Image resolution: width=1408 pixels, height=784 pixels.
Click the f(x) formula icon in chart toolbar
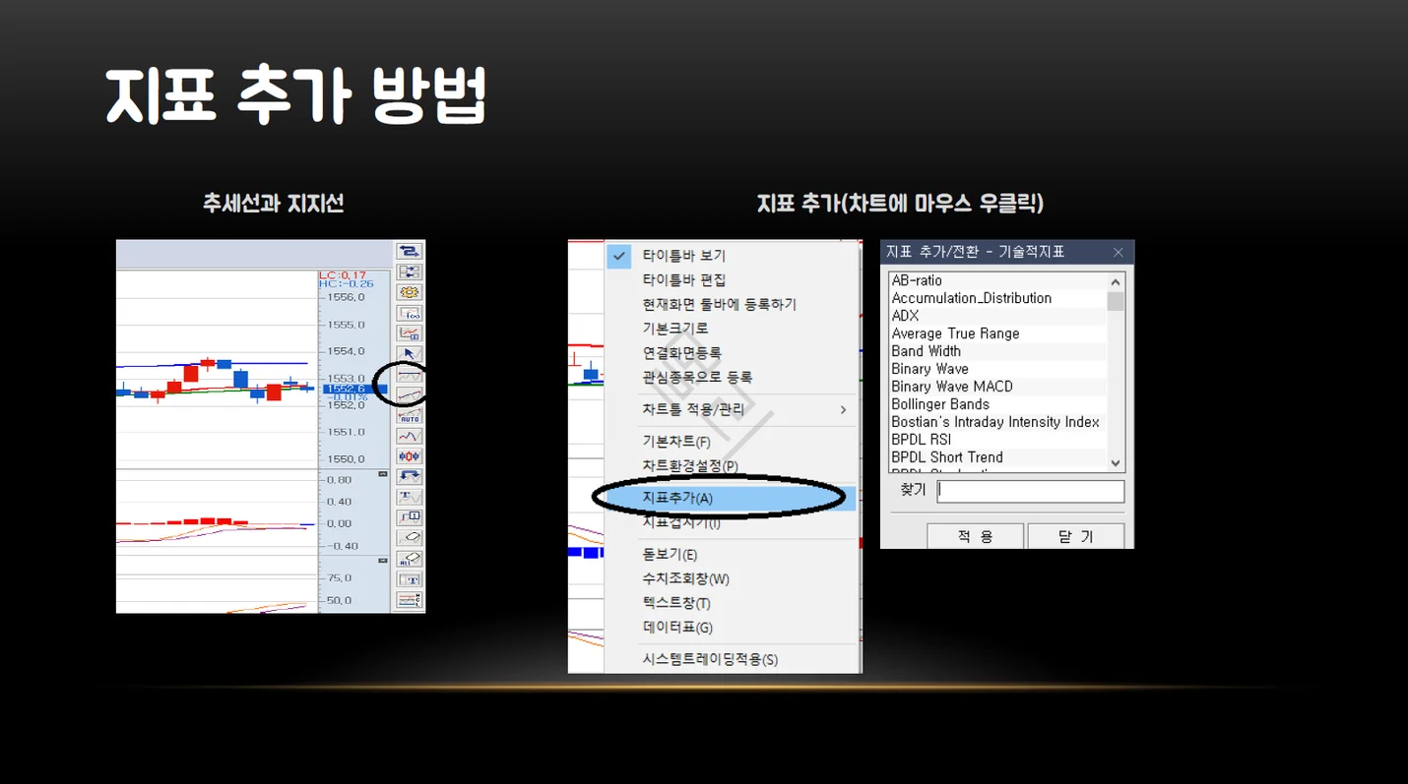coord(410,313)
